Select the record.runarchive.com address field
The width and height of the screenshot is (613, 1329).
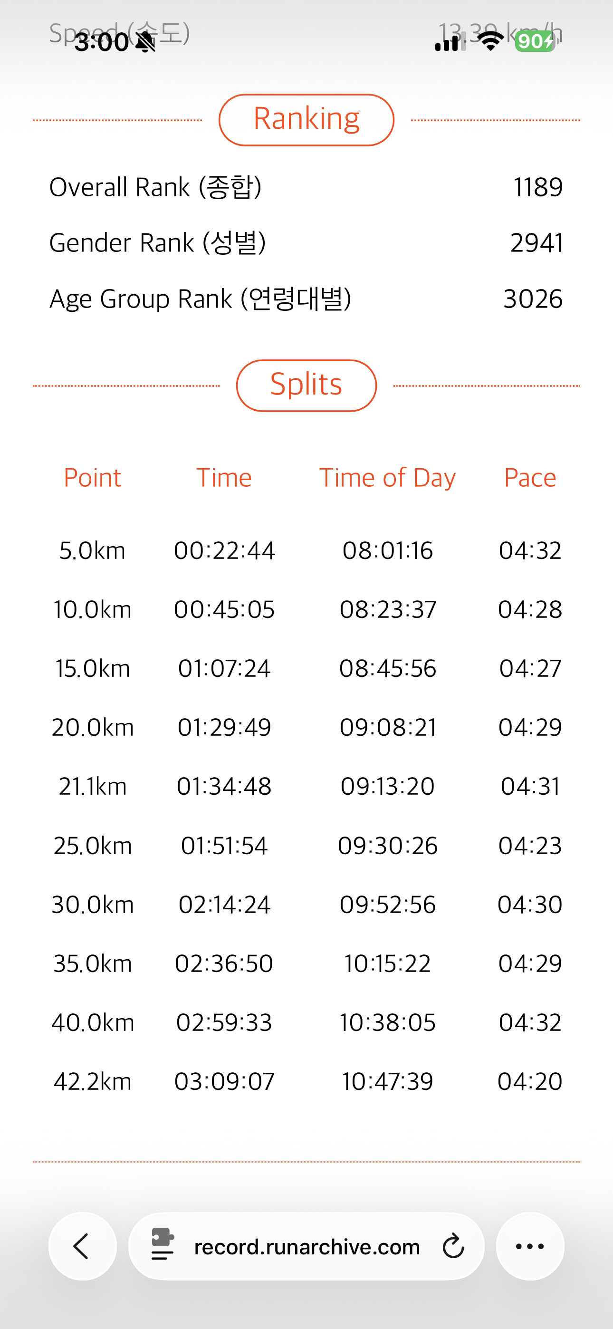tap(306, 1246)
